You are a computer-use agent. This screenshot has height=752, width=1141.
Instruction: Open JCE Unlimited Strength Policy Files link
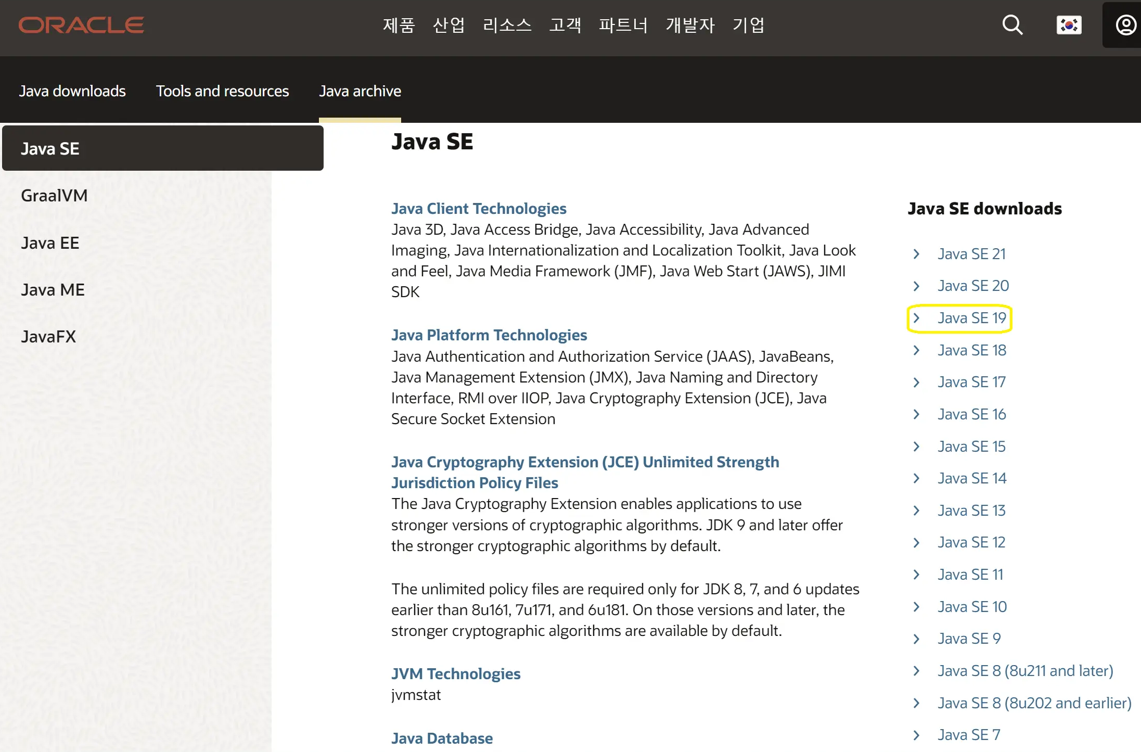click(585, 473)
